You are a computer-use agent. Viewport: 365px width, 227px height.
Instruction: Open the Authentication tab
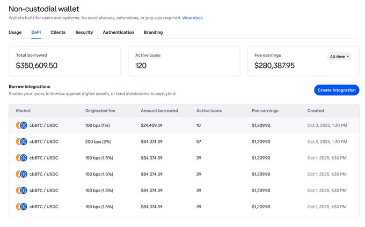click(x=119, y=32)
